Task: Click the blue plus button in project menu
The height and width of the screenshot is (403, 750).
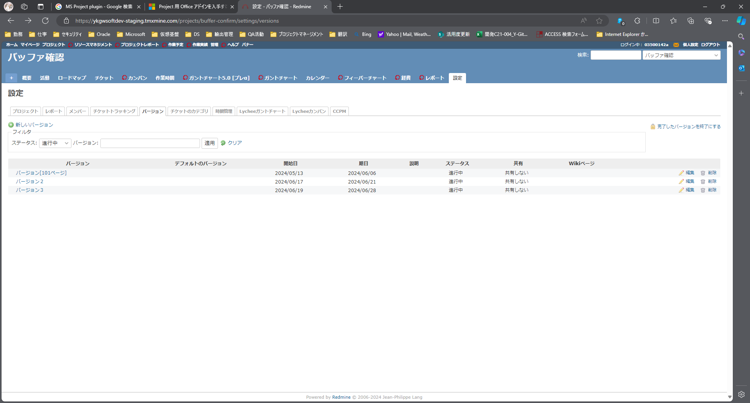Action: [x=11, y=78]
